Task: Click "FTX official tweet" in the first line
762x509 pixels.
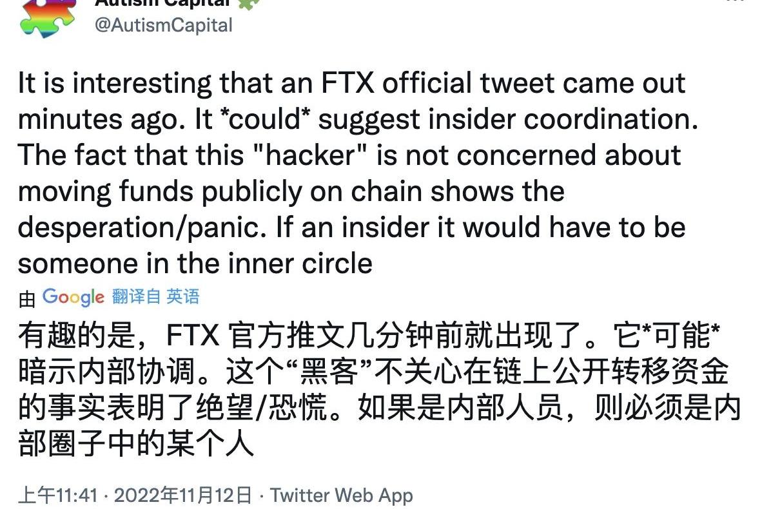Action: click(x=437, y=82)
